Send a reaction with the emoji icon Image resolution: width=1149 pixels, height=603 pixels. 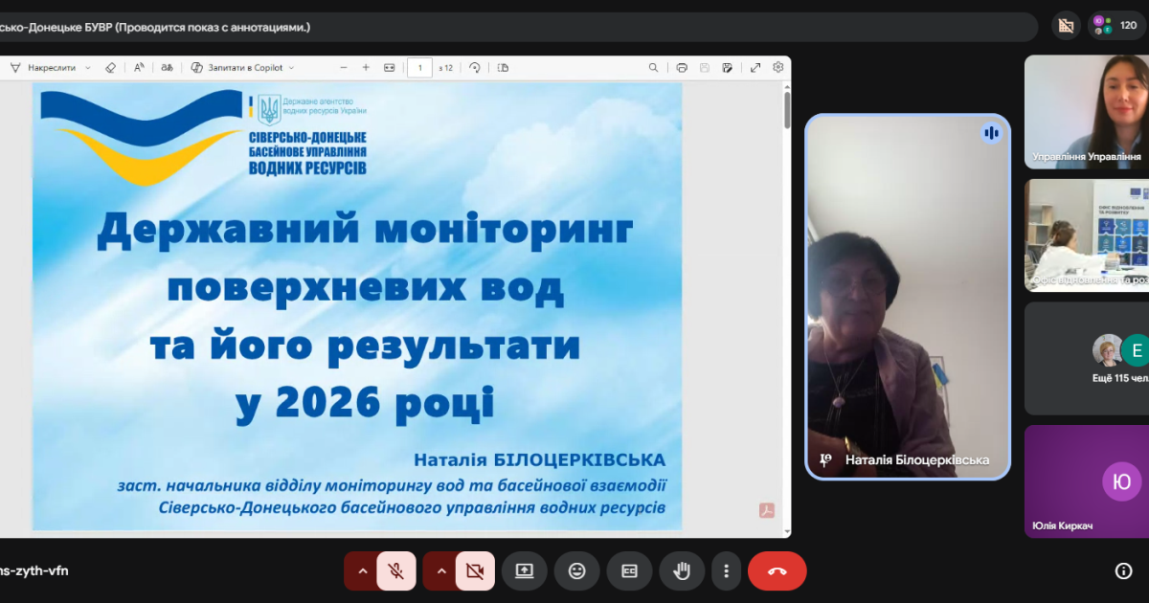point(576,571)
